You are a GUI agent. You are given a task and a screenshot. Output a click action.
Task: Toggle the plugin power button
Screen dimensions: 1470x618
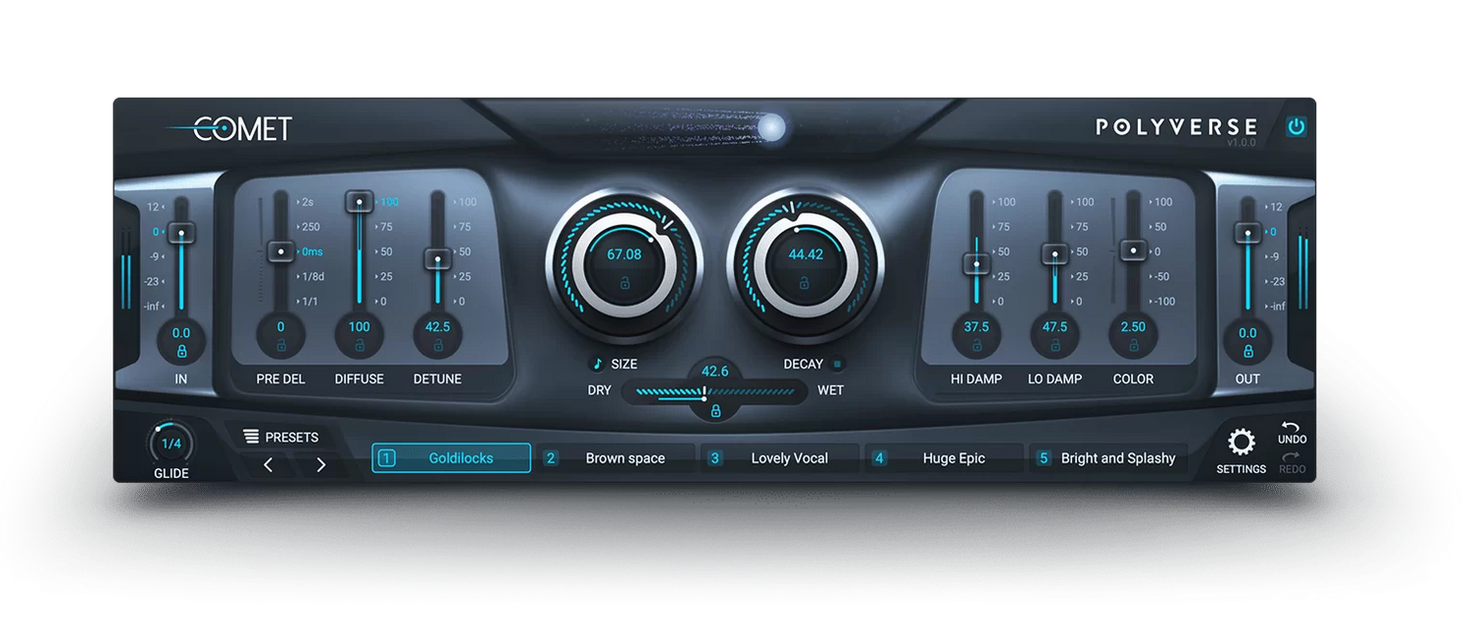(x=1297, y=127)
